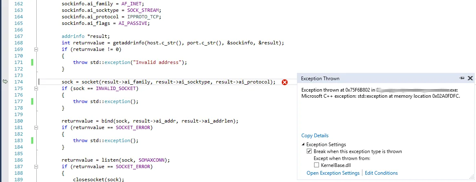
Task: Collapse the if block at line 187
Action: tap(36, 167)
